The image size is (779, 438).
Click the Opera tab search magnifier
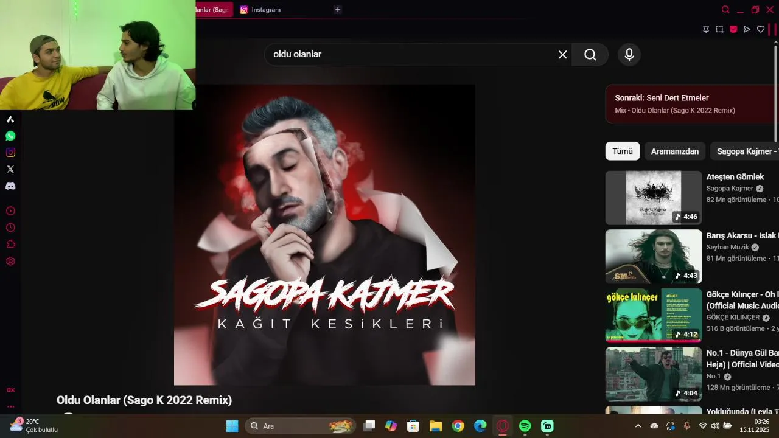(725, 10)
